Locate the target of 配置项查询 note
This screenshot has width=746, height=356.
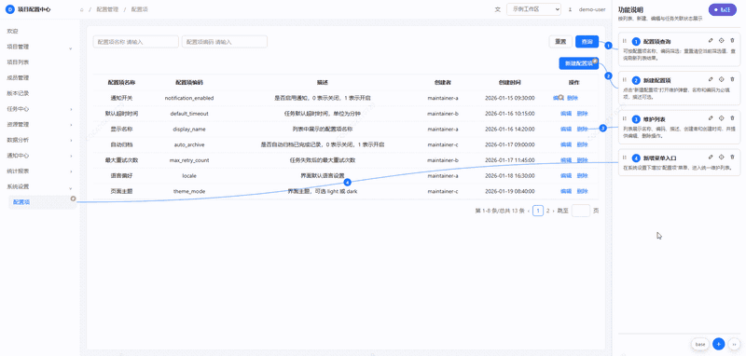coord(721,41)
